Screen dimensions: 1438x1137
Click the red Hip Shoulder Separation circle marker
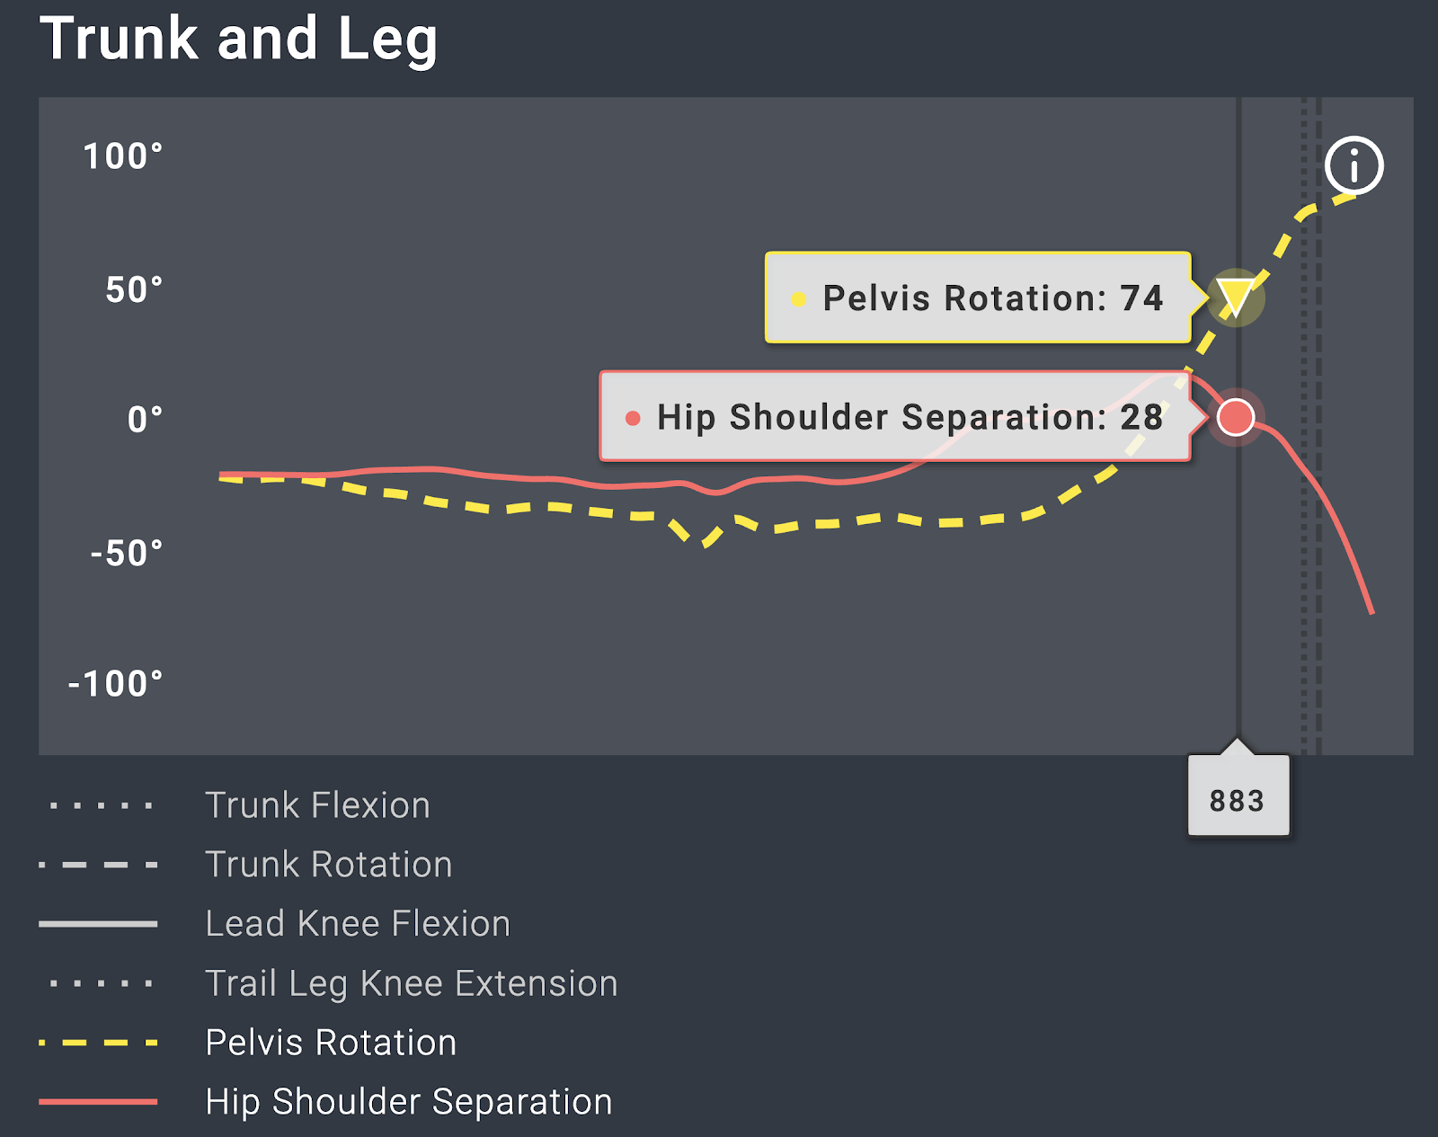(1236, 417)
